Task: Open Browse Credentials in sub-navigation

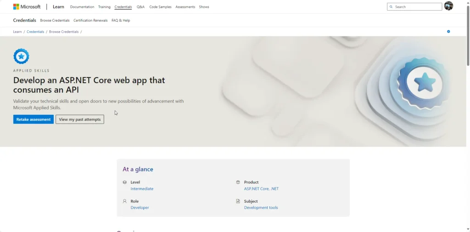Action: pyautogui.click(x=55, y=20)
